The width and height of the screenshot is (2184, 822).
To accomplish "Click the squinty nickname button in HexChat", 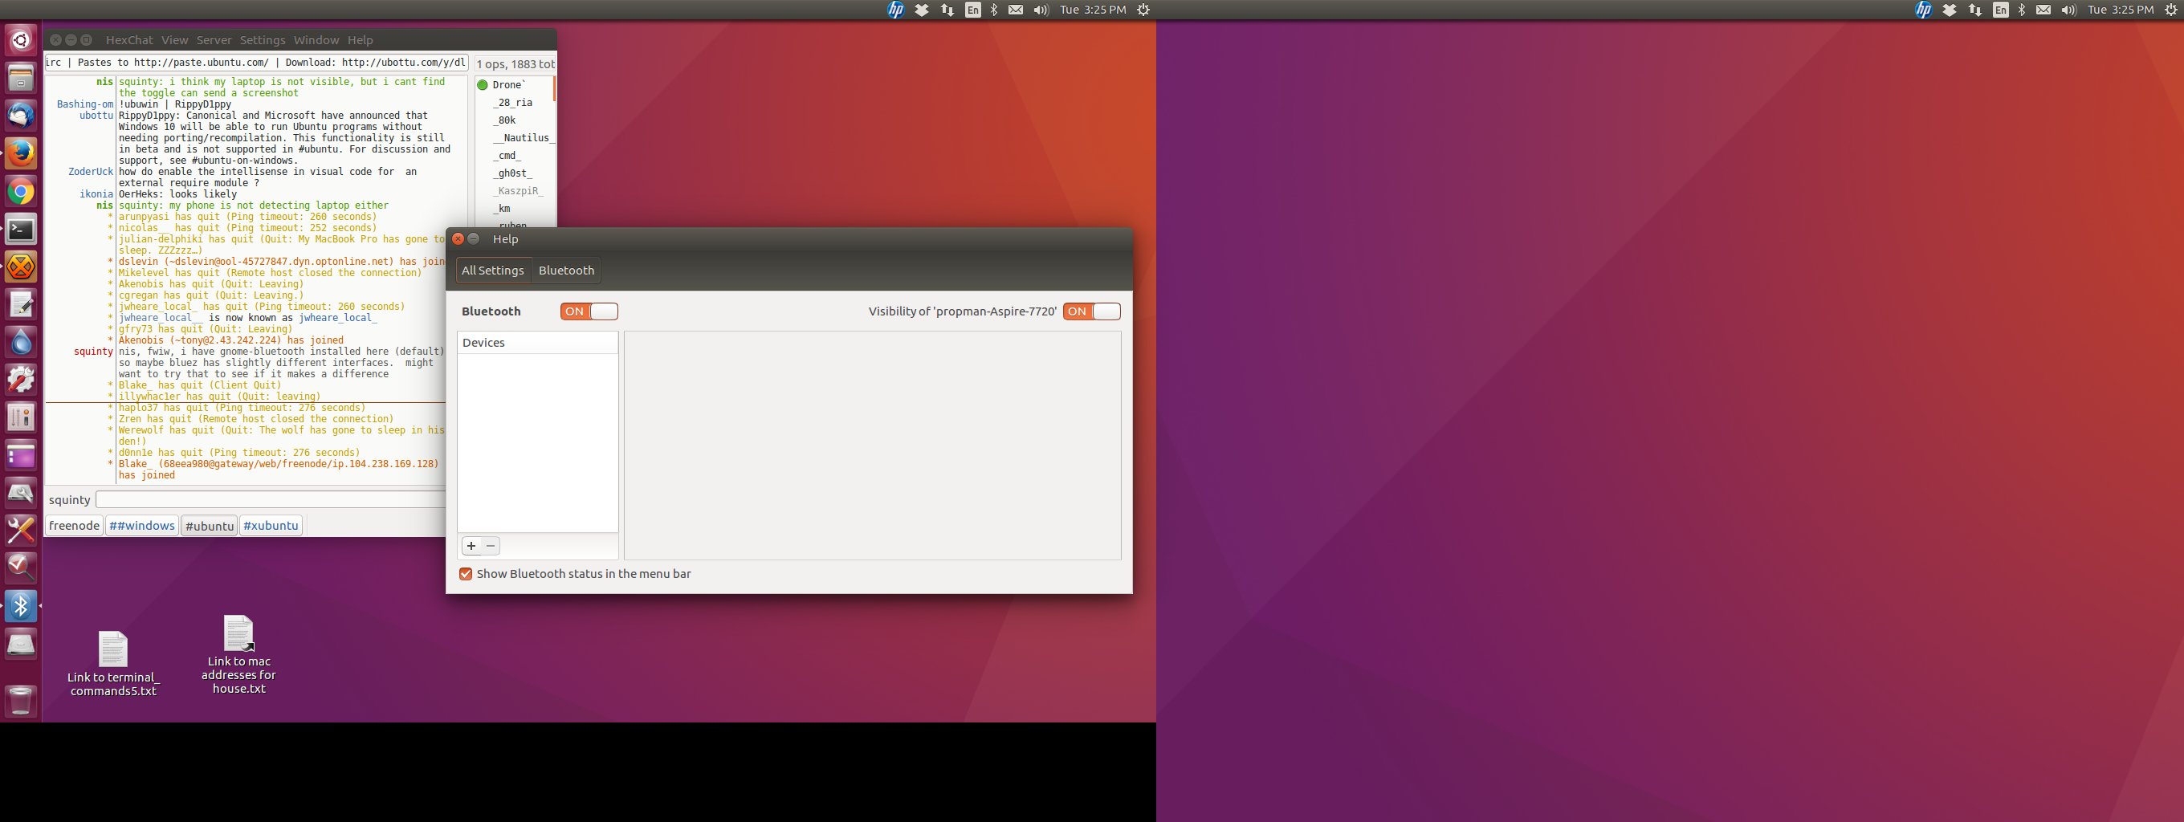I will (x=70, y=500).
